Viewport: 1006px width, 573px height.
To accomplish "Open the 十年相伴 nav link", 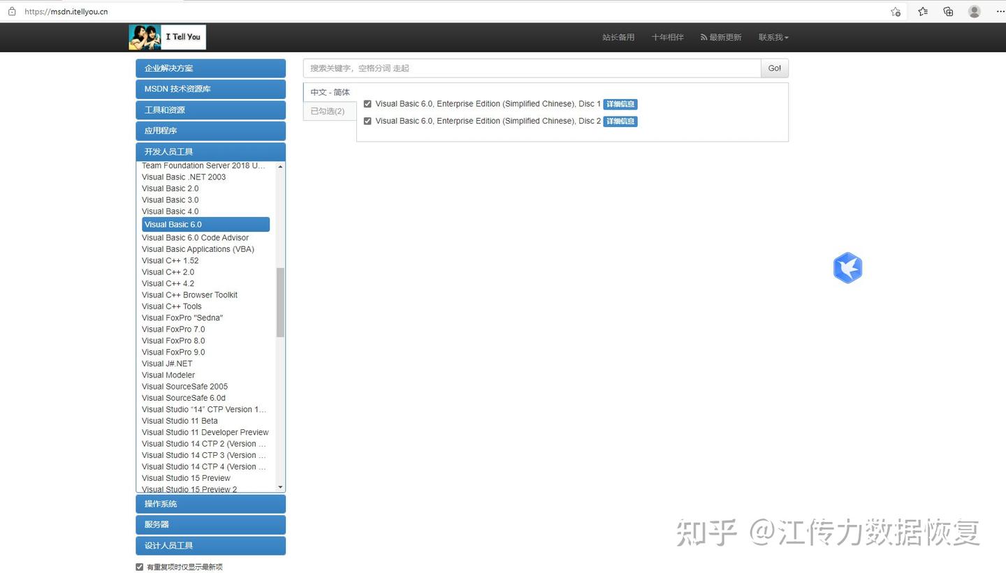I will pyautogui.click(x=667, y=38).
